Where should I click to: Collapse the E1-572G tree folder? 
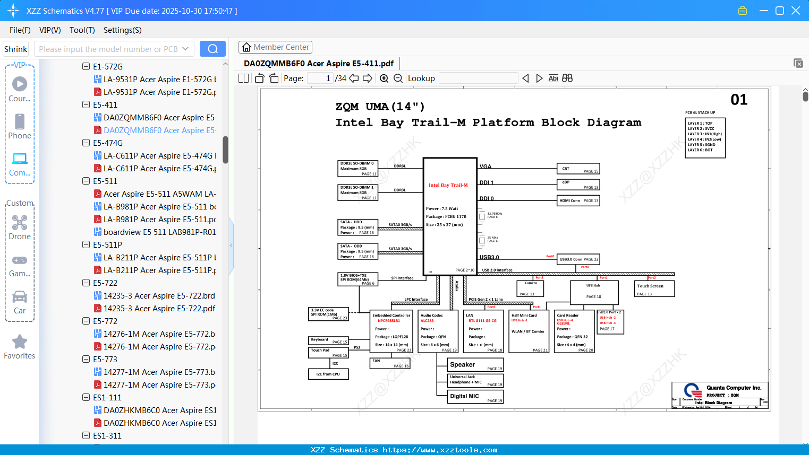click(x=86, y=66)
